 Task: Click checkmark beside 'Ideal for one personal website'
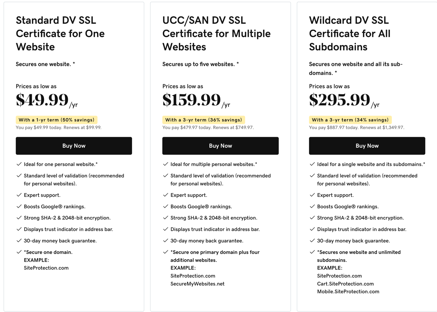(x=19, y=164)
